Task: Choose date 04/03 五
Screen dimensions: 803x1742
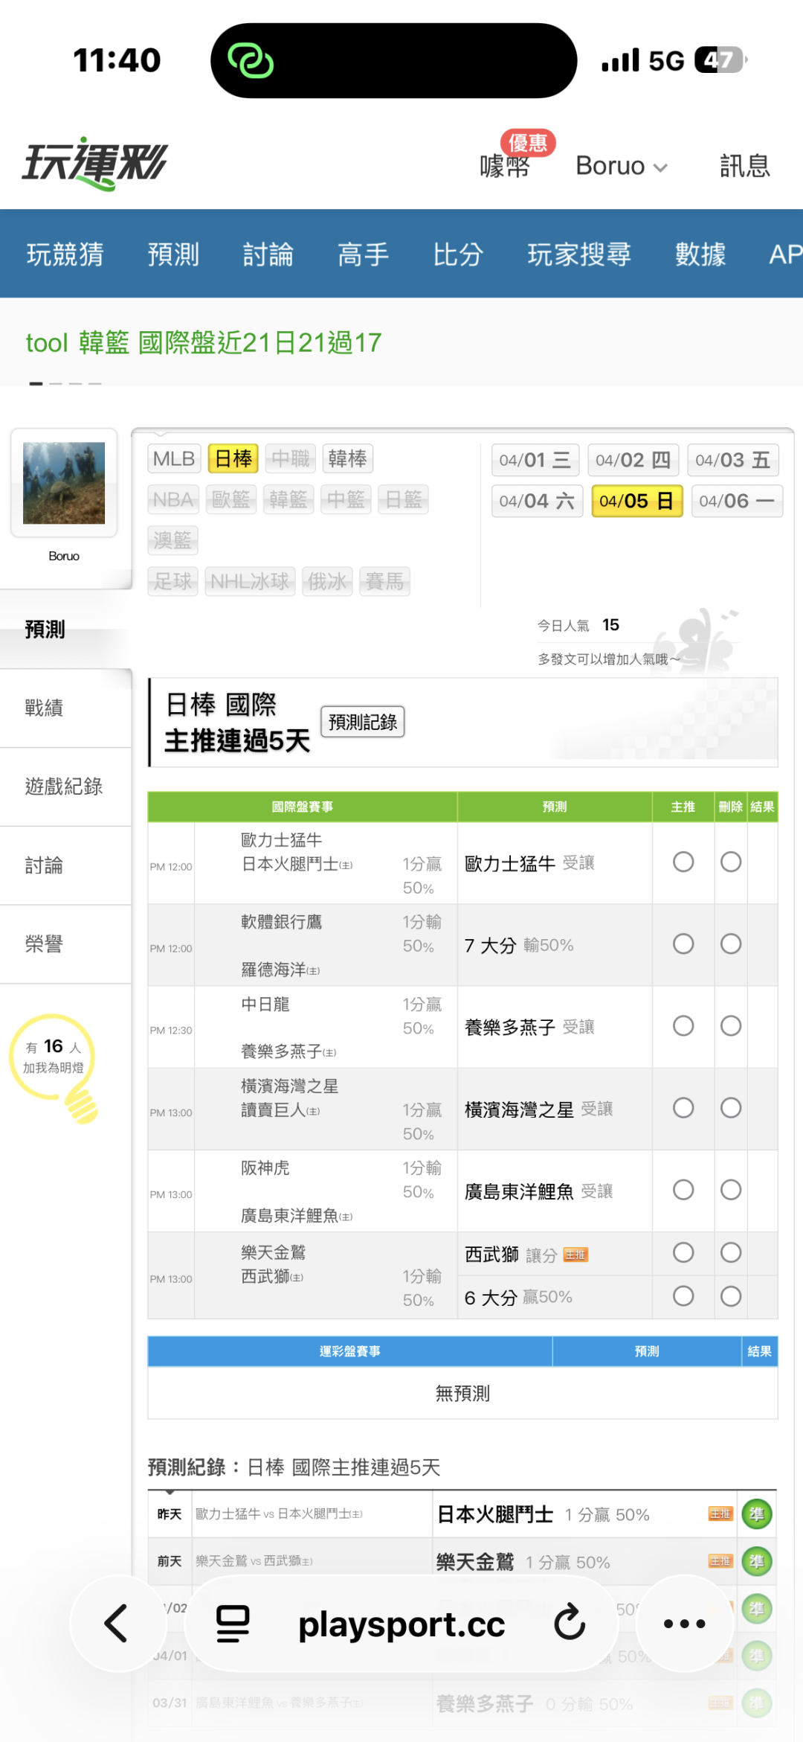Action: point(732,460)
